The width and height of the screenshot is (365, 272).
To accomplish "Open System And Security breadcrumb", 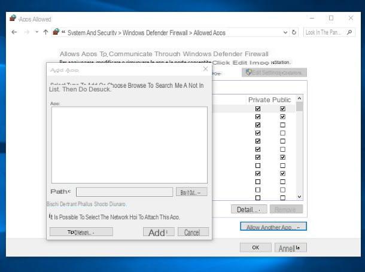I will [x=92, y=33].
